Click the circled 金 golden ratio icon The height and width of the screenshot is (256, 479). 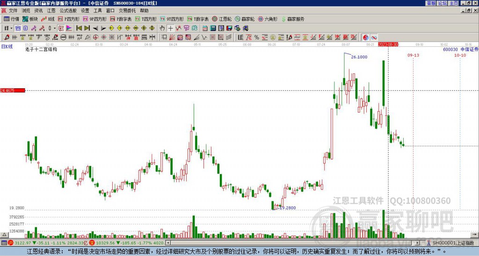pyautogui.click(x=273, y=37)
